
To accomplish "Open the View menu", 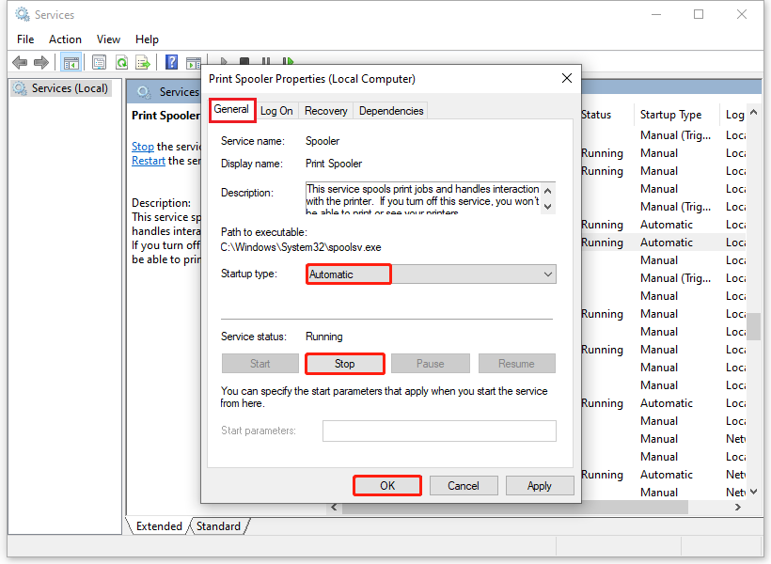I will click(x=108, y=39).
